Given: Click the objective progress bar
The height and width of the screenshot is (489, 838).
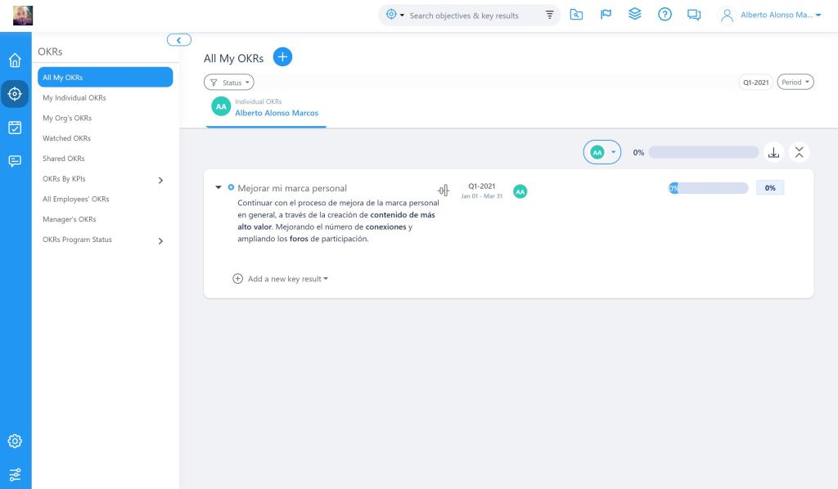Looking at the screenshot, I should coord(709,188).
